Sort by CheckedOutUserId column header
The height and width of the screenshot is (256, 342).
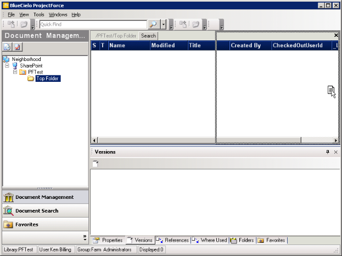coord(301,46)
